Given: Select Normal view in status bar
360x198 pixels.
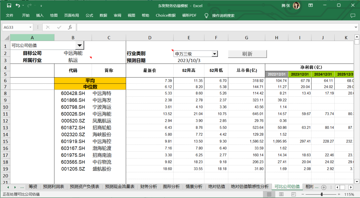Looking at the screenshot, I should tap(269, 194).
